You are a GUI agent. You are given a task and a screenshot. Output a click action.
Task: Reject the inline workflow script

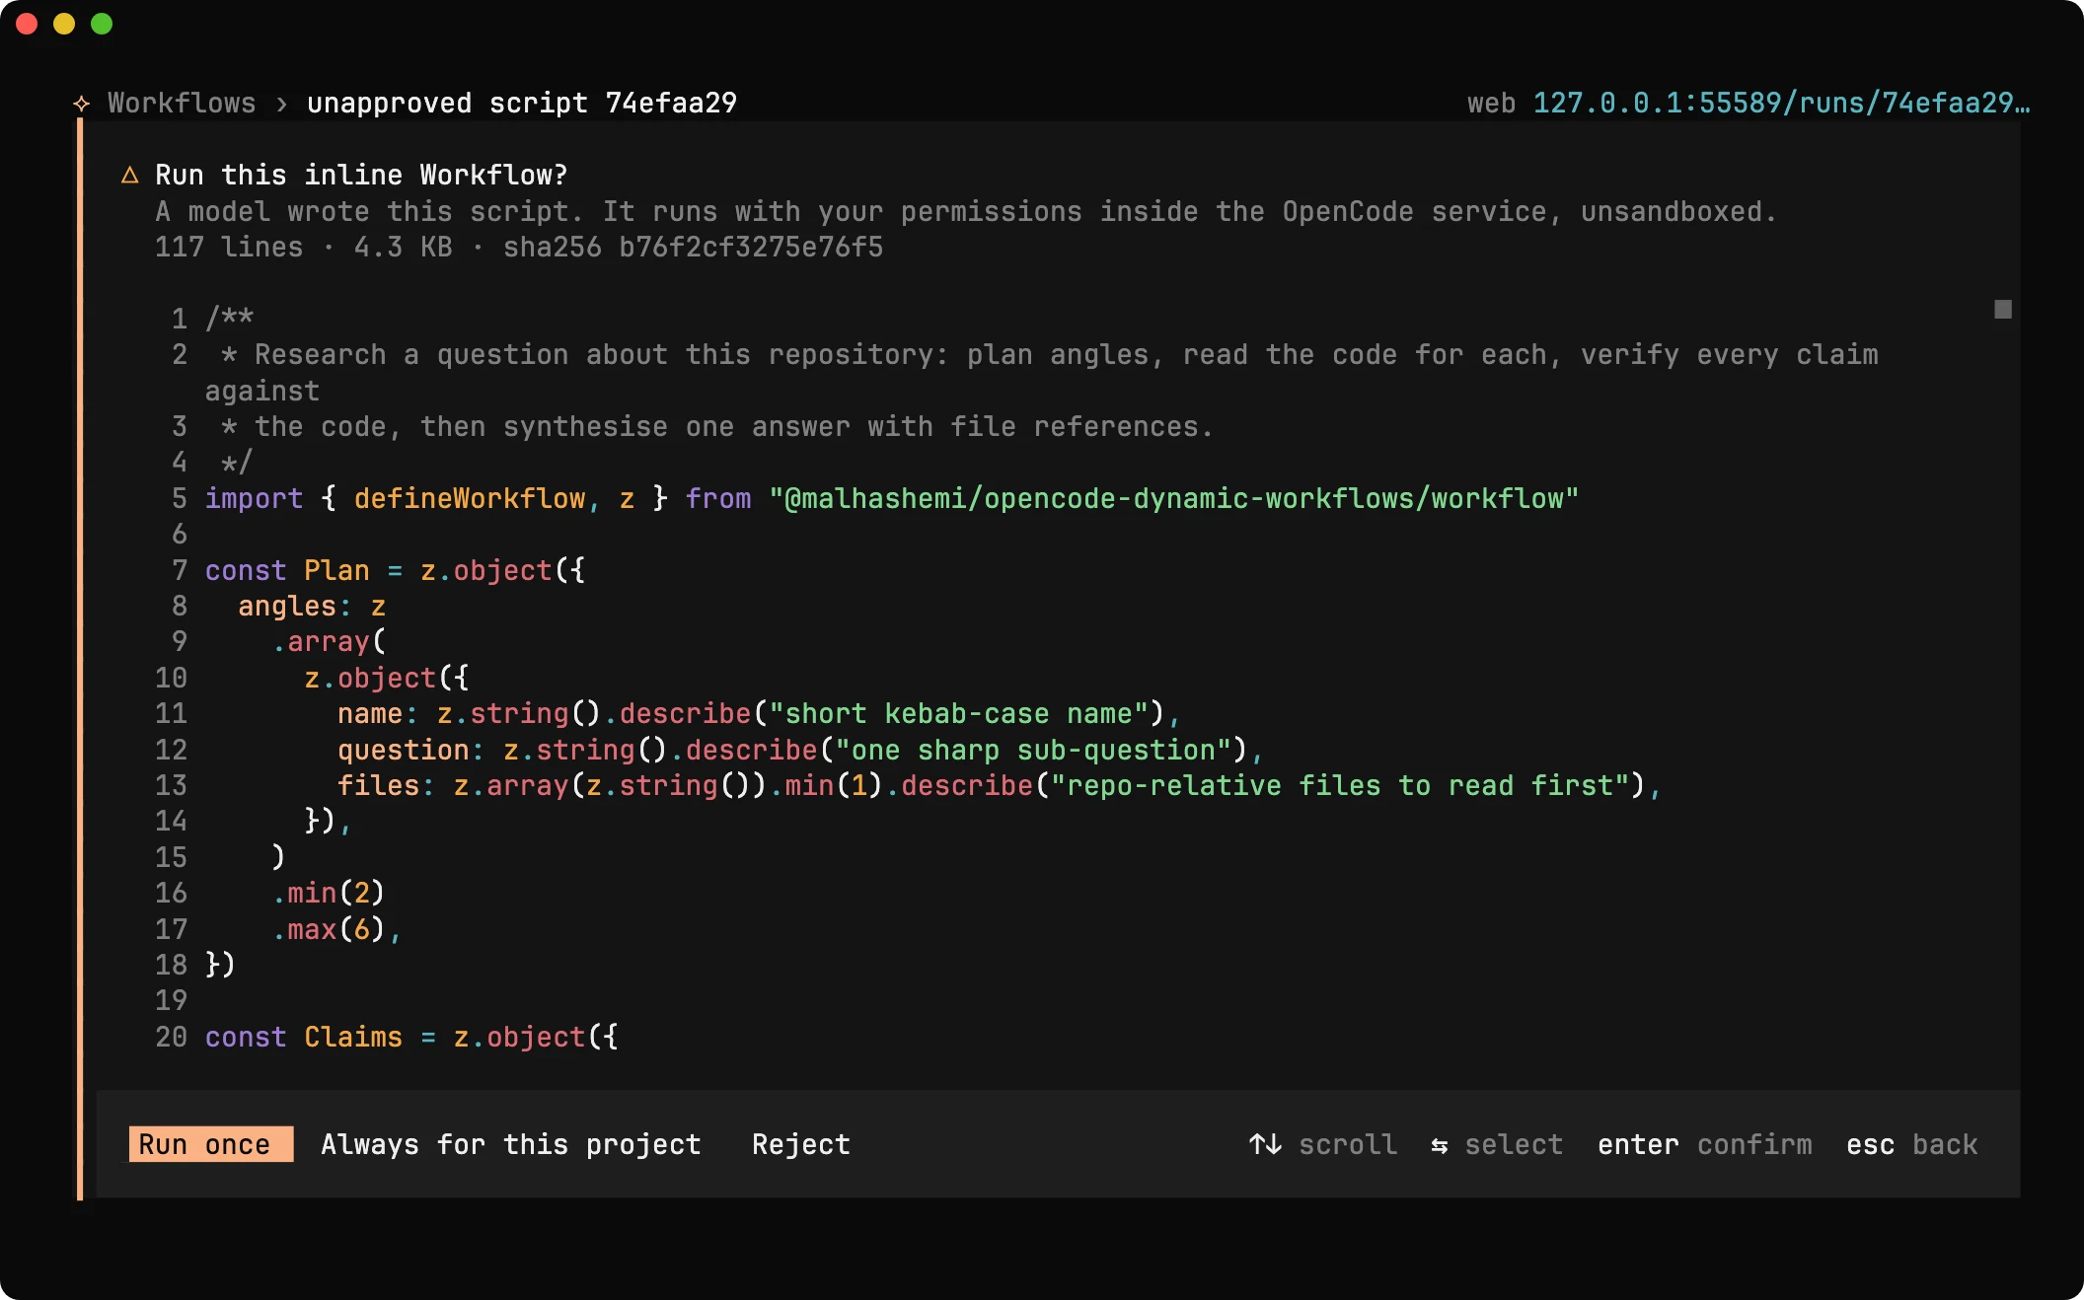click(801, 1144)
